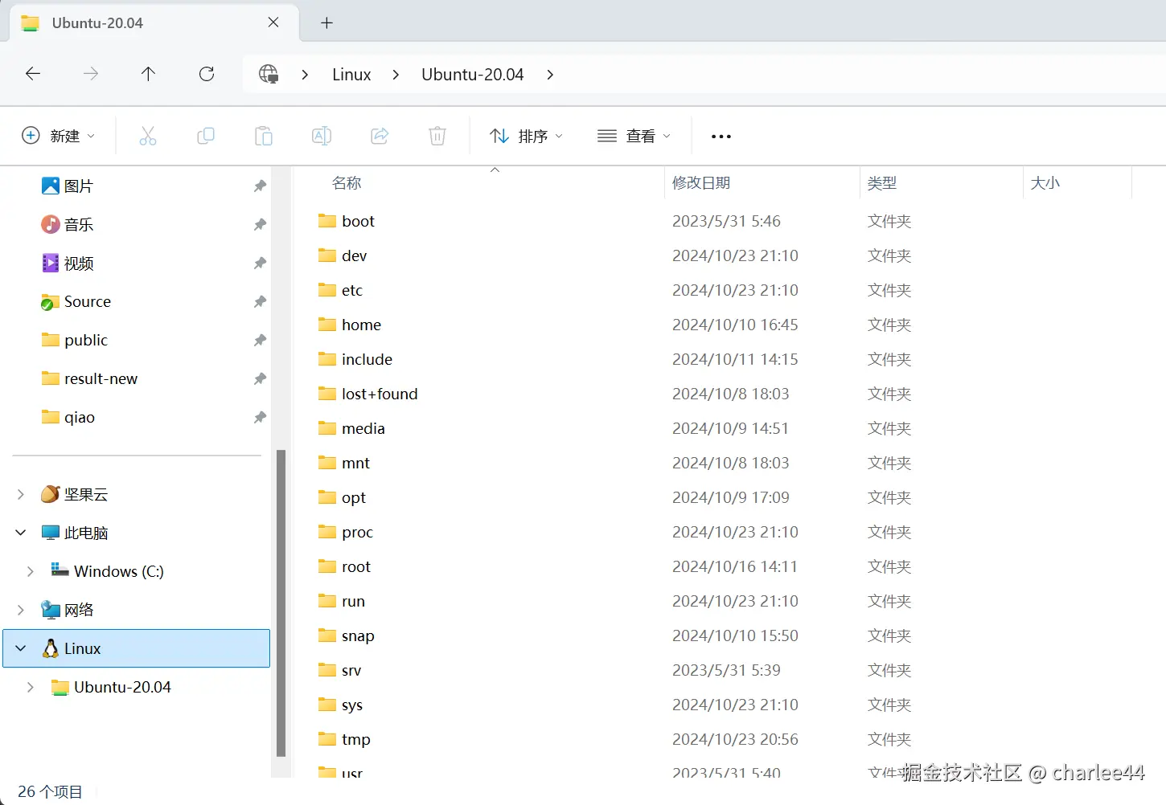1166x805 pixels.
Task: Click the Share icon in the toolbar
Action: tap(380, 136)
